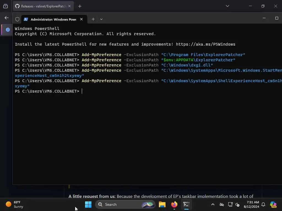The width and height of the screenshot is (282, 211).
Task: Minimize the Terminal window
Action: pos(264,18)
